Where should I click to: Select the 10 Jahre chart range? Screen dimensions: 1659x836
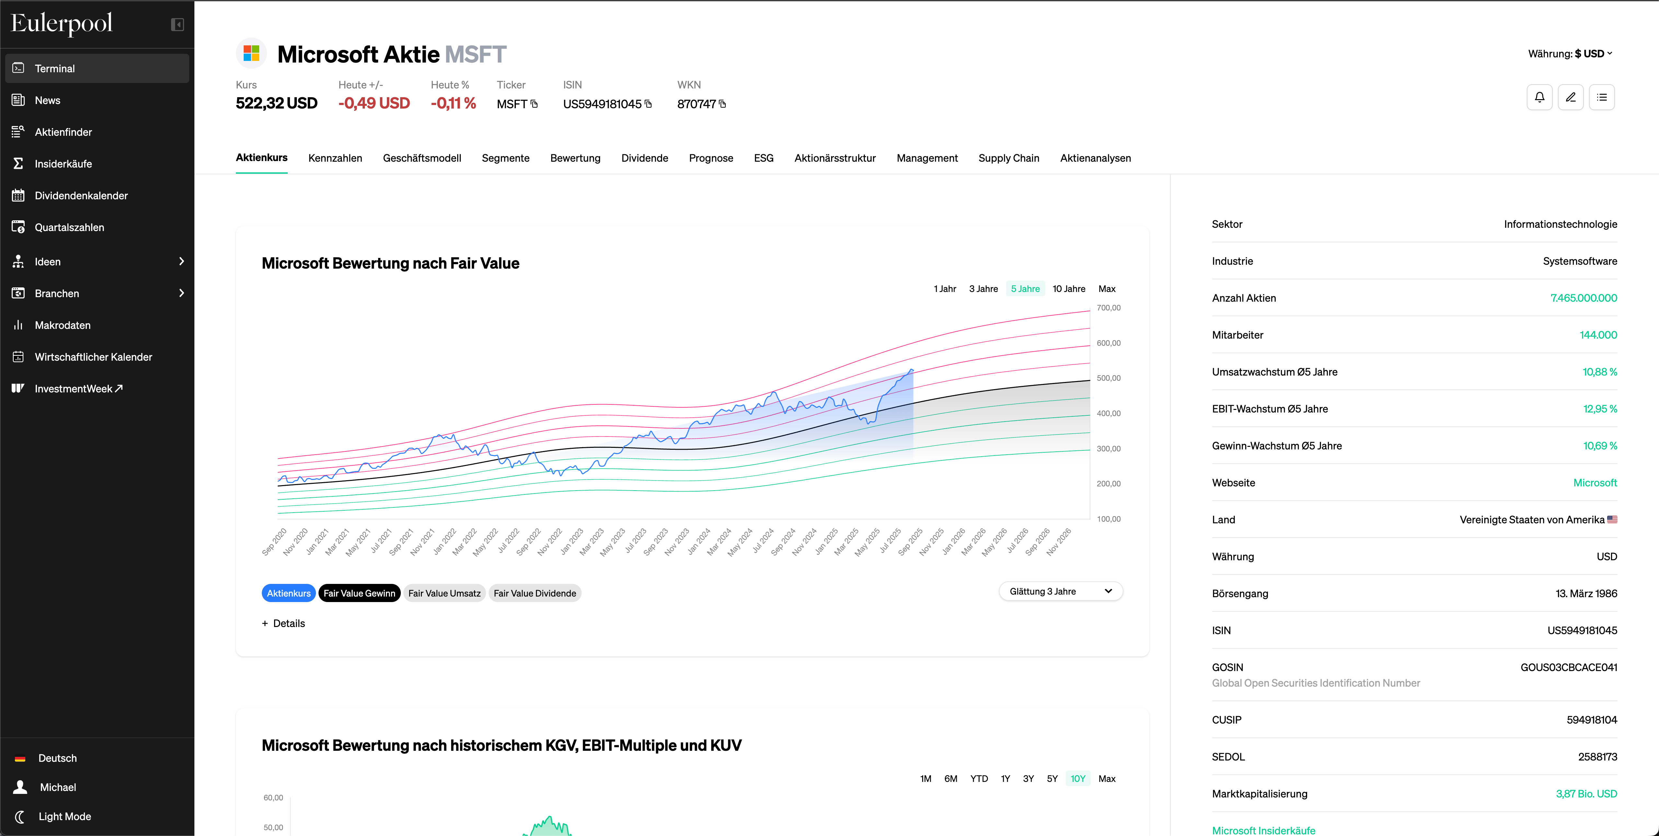(1068, 288)
